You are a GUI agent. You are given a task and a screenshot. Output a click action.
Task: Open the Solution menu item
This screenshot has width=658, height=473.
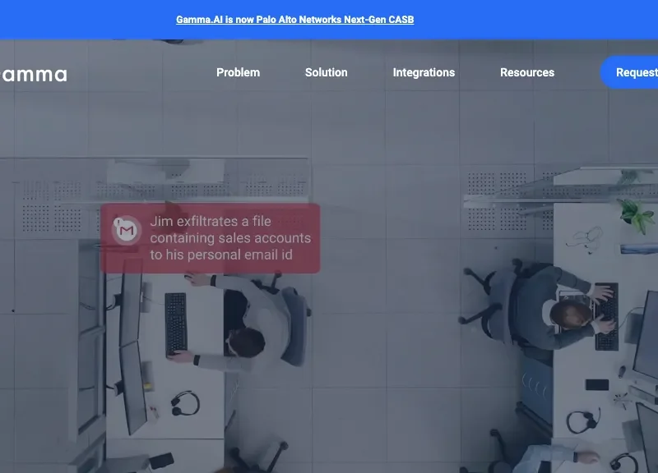point(326,72)
